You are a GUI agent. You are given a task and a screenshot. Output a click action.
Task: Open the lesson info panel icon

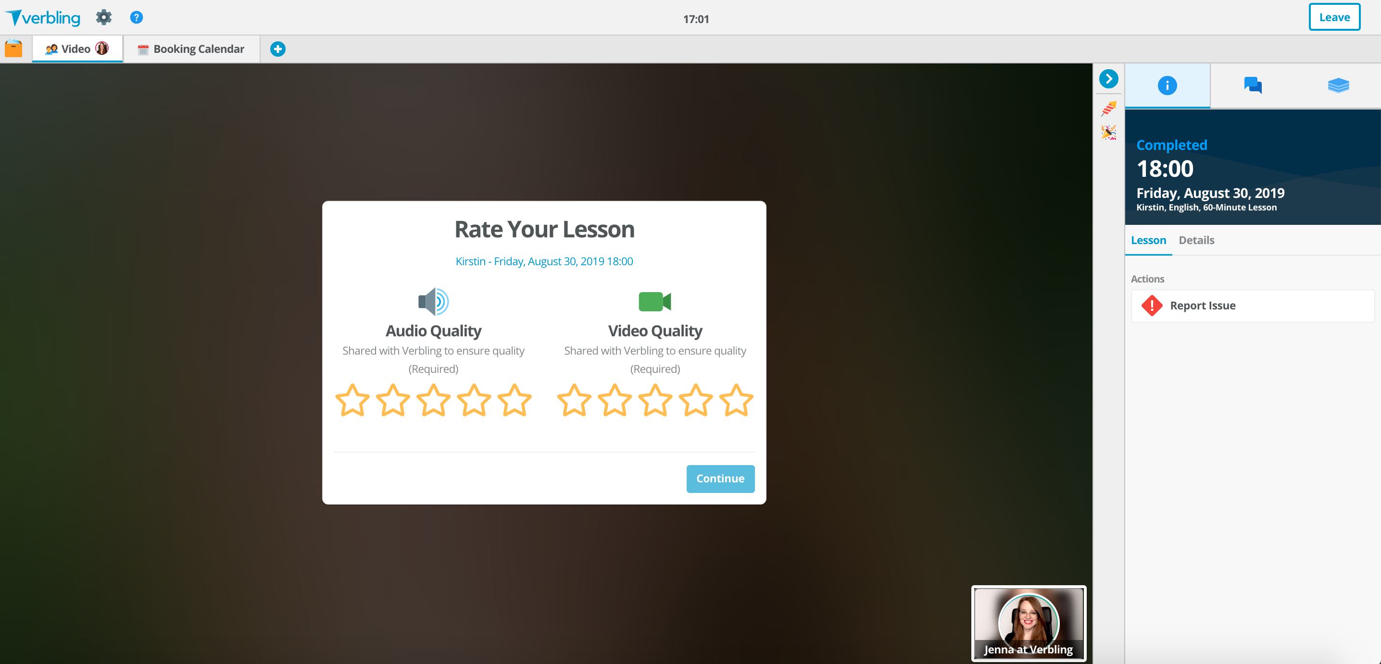[1167, 86]
